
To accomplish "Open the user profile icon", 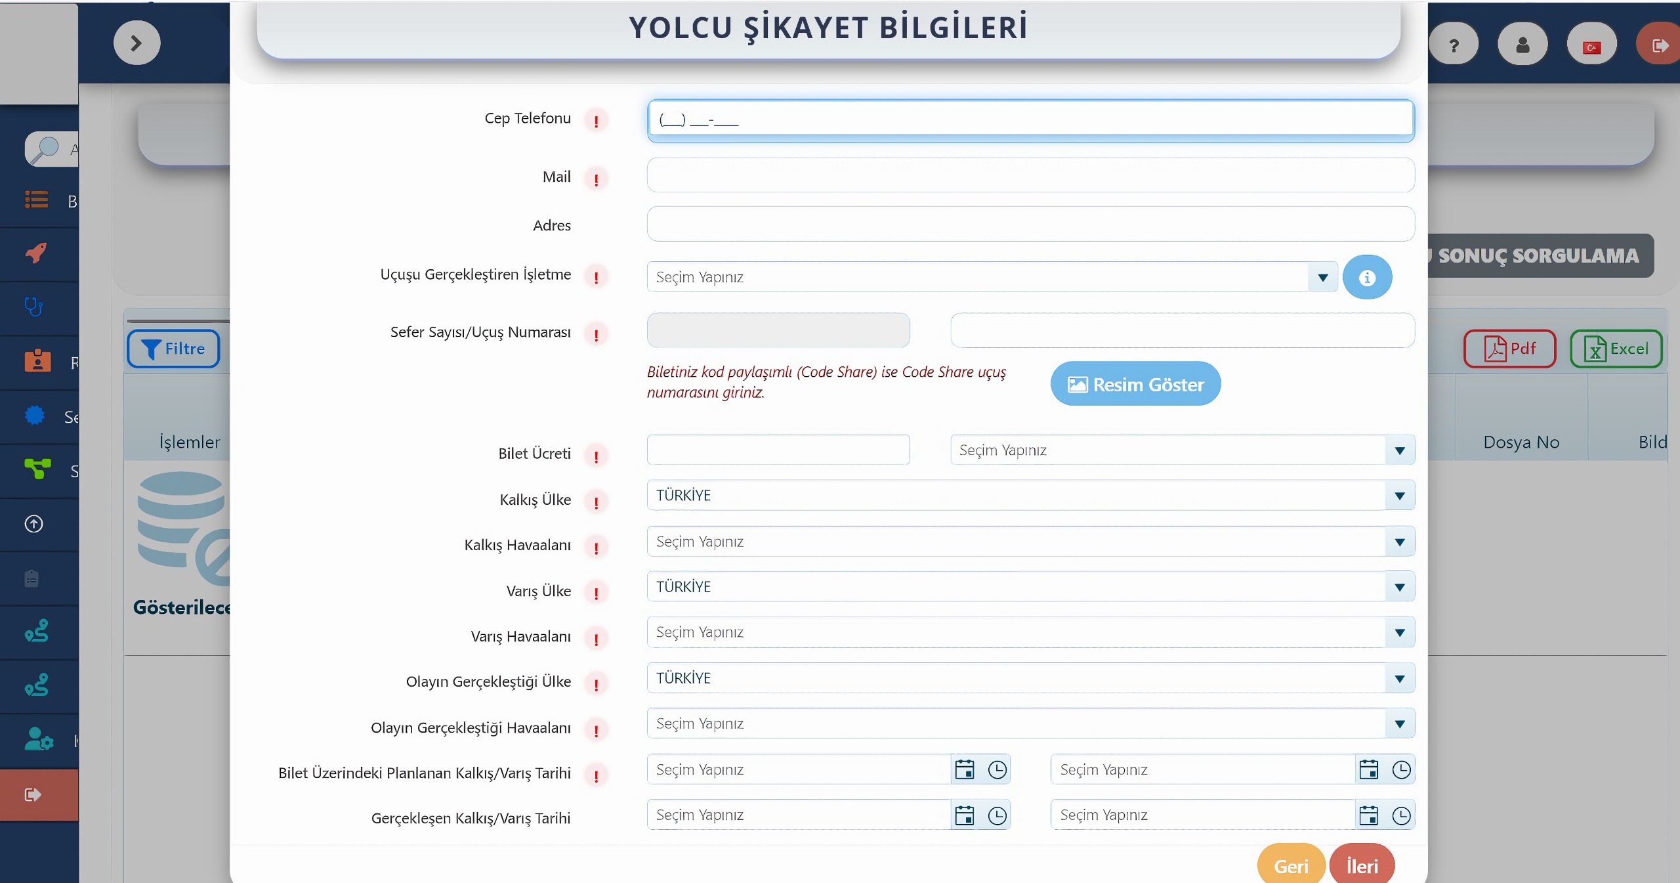I will 1522,45.
